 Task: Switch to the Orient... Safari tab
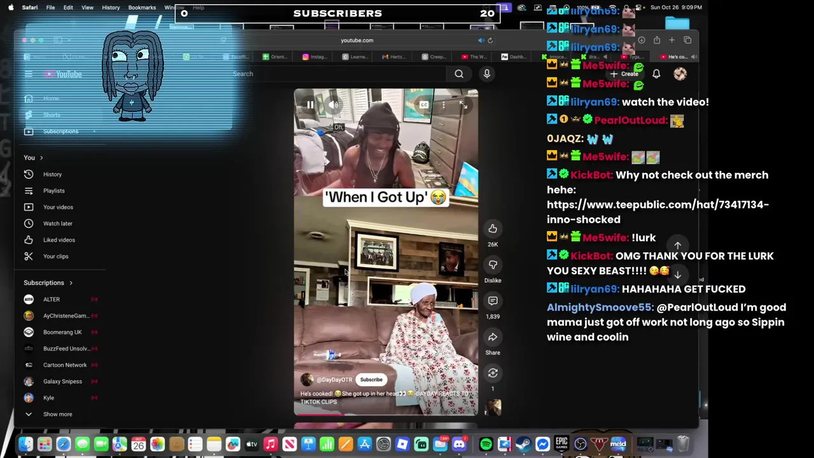click(275, 57)
